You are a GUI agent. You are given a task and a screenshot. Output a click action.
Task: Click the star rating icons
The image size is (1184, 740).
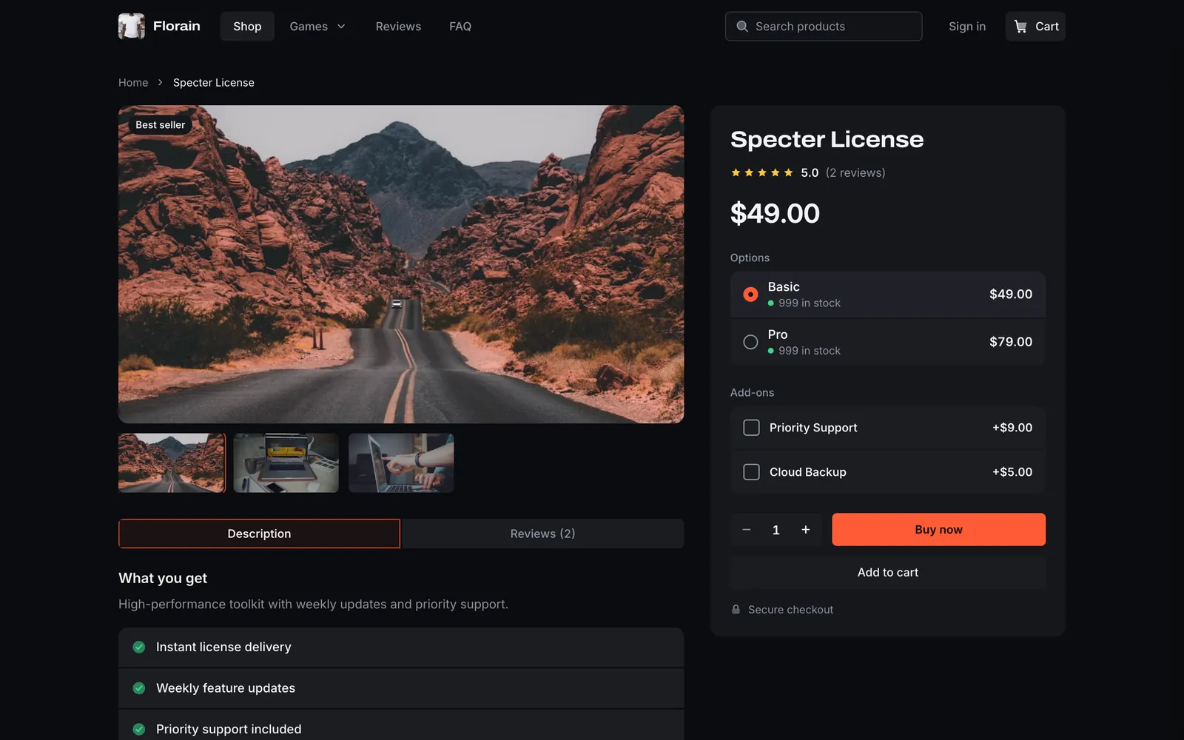tap(762, 172)
